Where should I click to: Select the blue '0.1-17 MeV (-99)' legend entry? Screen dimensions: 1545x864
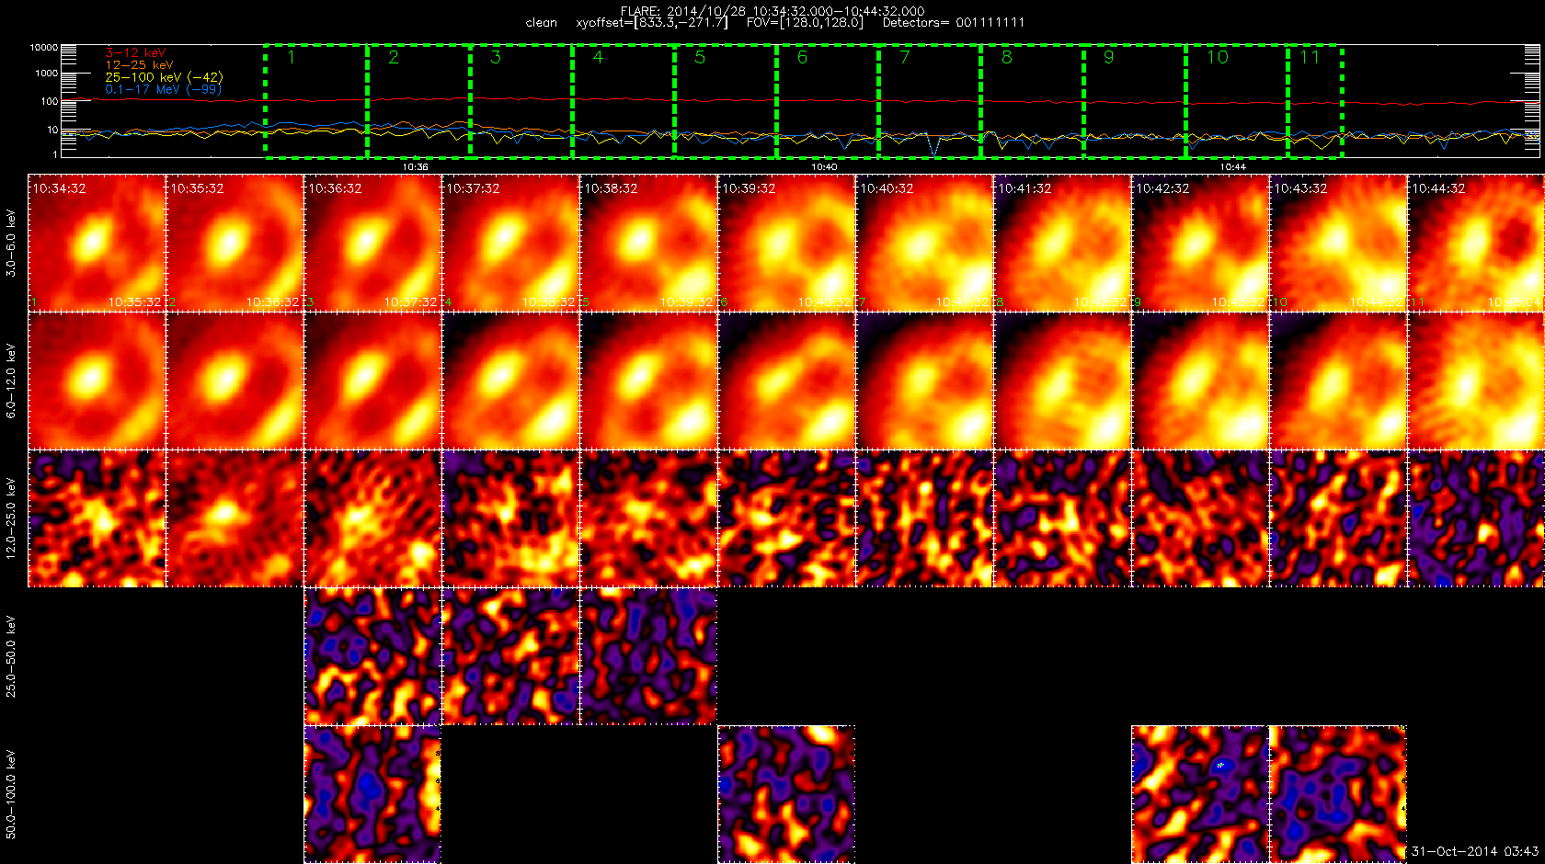pyautogui.click(x=163, y=89)
